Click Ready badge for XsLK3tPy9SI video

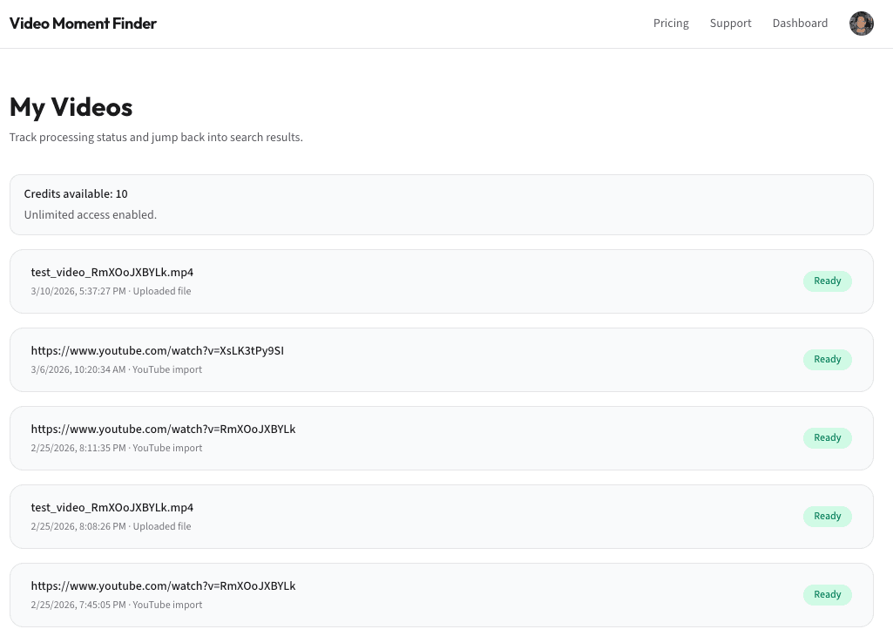(827, 360)
